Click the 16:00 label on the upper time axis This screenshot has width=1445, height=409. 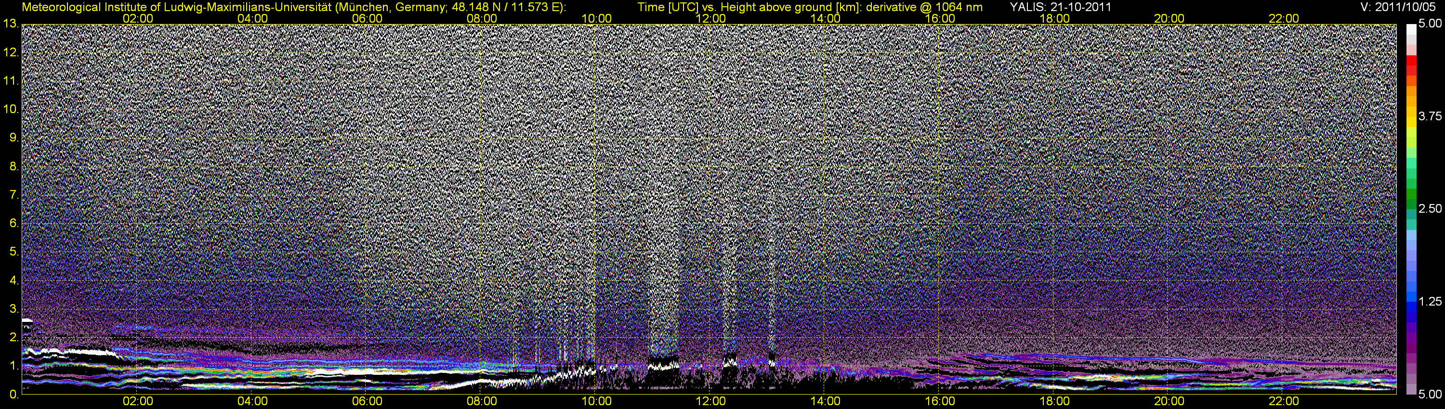click(x=940, y=18)
